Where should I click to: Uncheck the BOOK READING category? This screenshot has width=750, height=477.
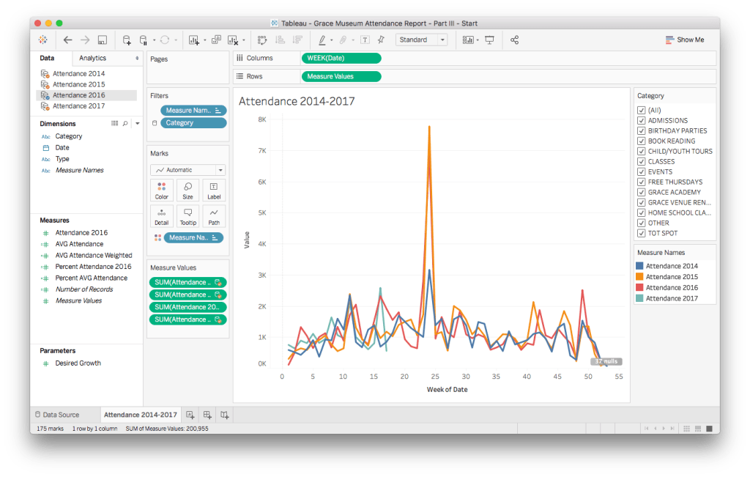click(642, 141)
